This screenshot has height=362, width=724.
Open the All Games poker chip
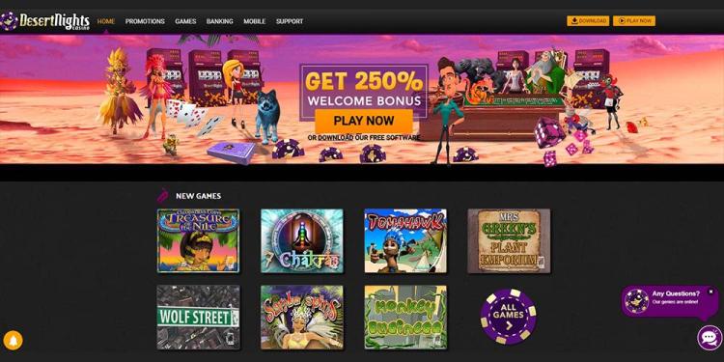[x=508, y=317]
